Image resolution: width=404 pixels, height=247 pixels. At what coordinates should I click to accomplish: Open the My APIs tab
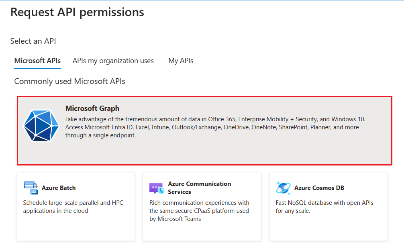coord(181,61)
